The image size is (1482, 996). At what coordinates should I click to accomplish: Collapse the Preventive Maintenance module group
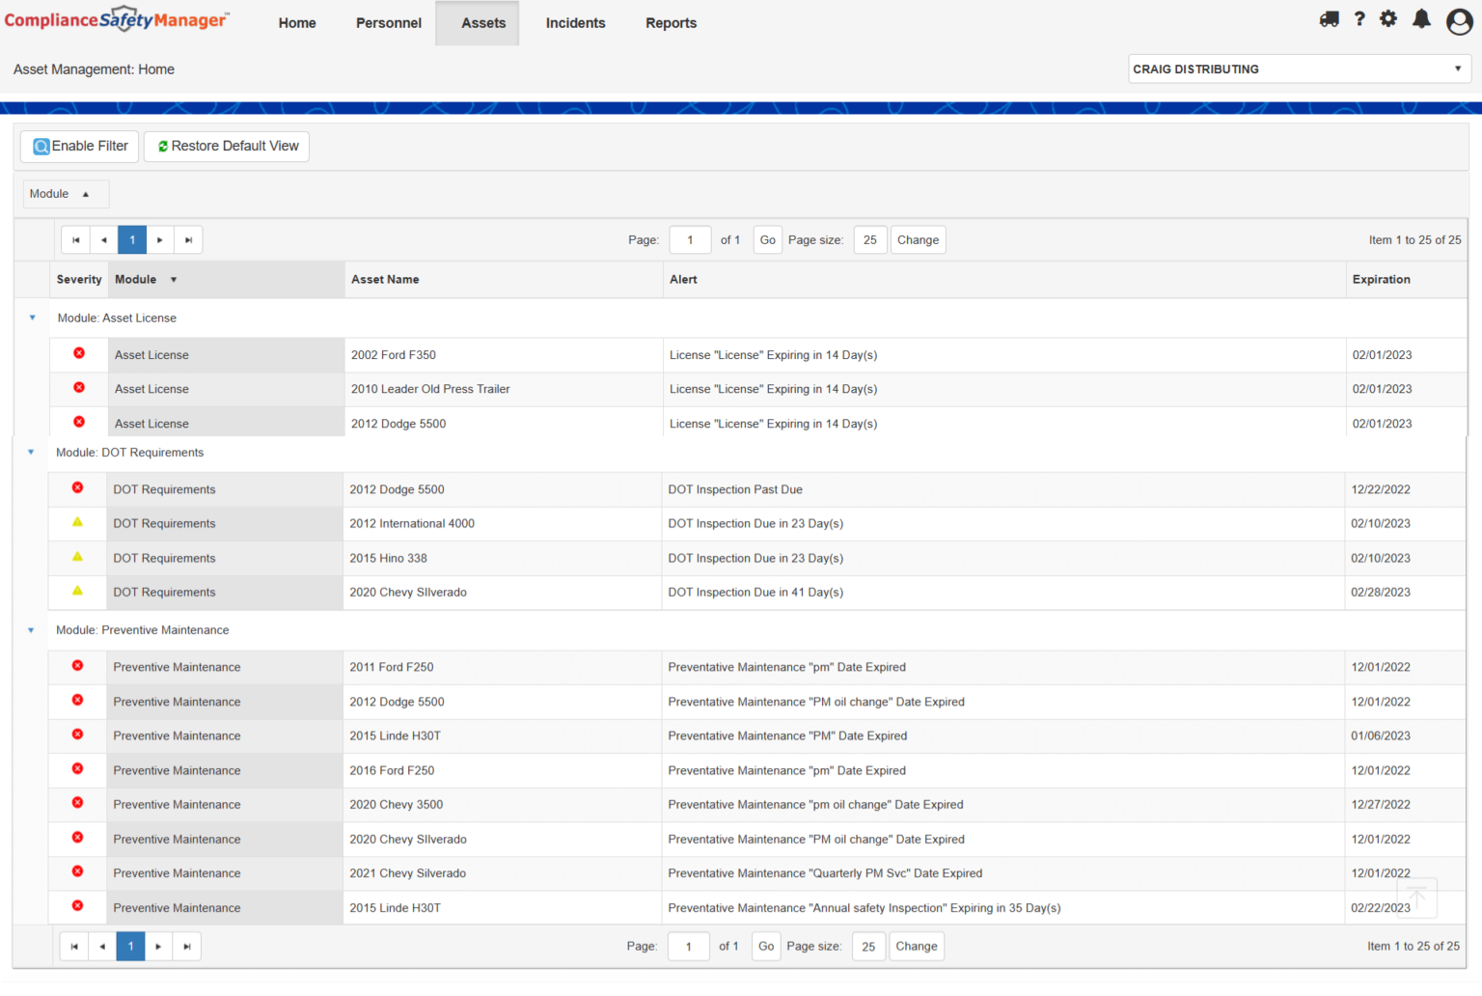tap(31, 630)
